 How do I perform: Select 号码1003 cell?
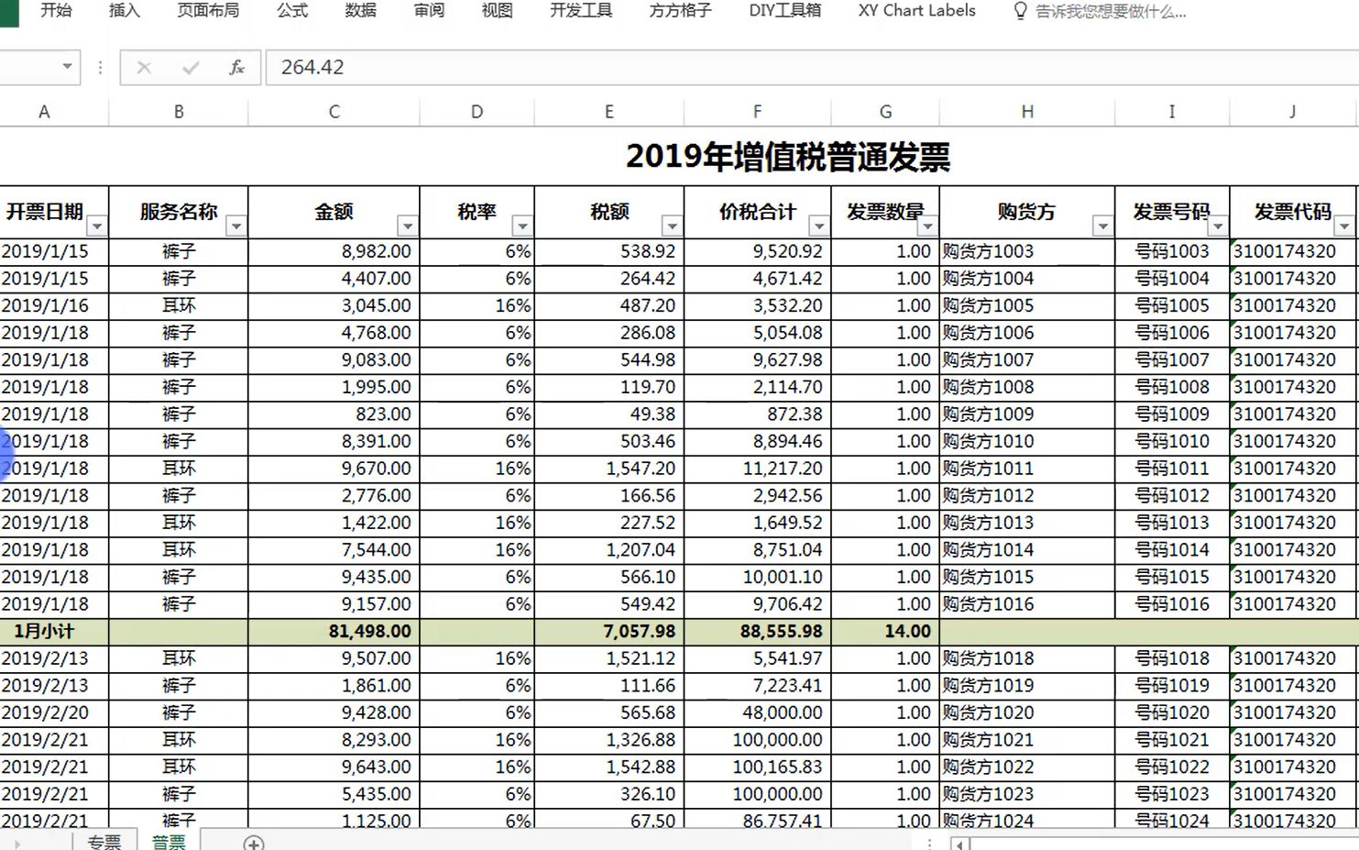tap(1172, 251)
